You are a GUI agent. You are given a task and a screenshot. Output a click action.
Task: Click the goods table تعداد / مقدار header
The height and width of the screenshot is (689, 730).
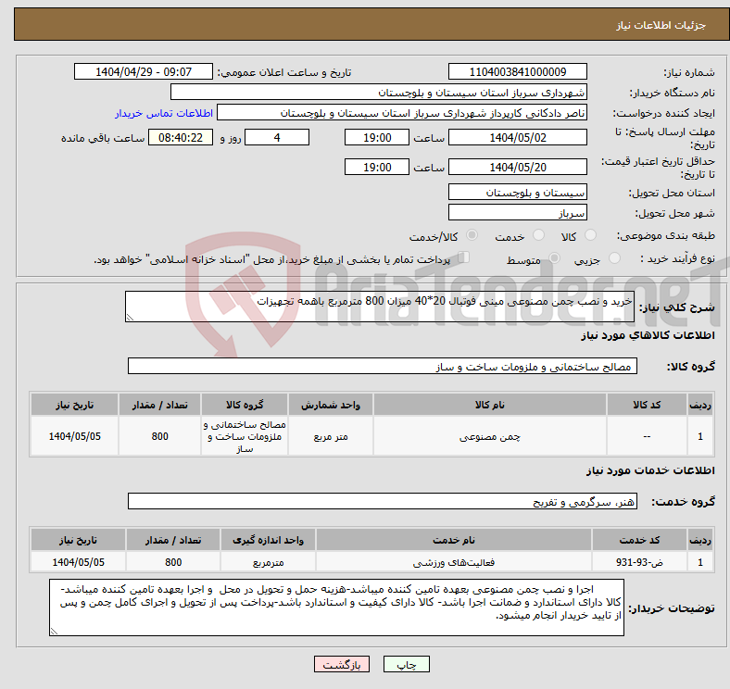pyautogui.click(x=159, y=405)
